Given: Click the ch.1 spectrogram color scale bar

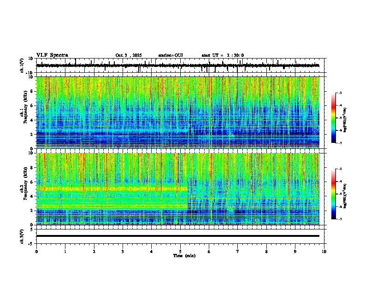Looking at the screenshot, I should click(334, 118).
